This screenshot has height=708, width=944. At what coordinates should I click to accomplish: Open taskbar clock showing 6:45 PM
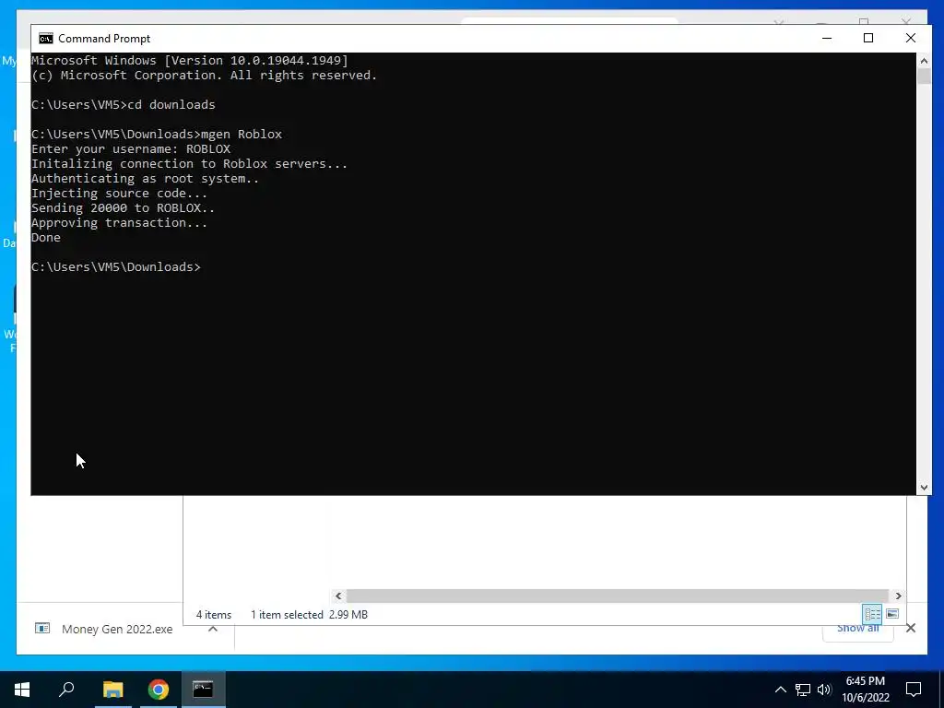[865, 690]
